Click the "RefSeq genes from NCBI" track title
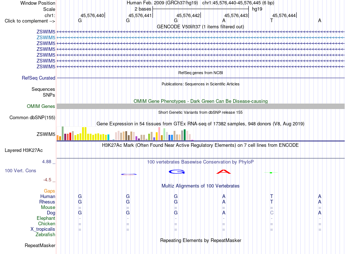This screenshot has width=345, height=254. coord(200,73)
